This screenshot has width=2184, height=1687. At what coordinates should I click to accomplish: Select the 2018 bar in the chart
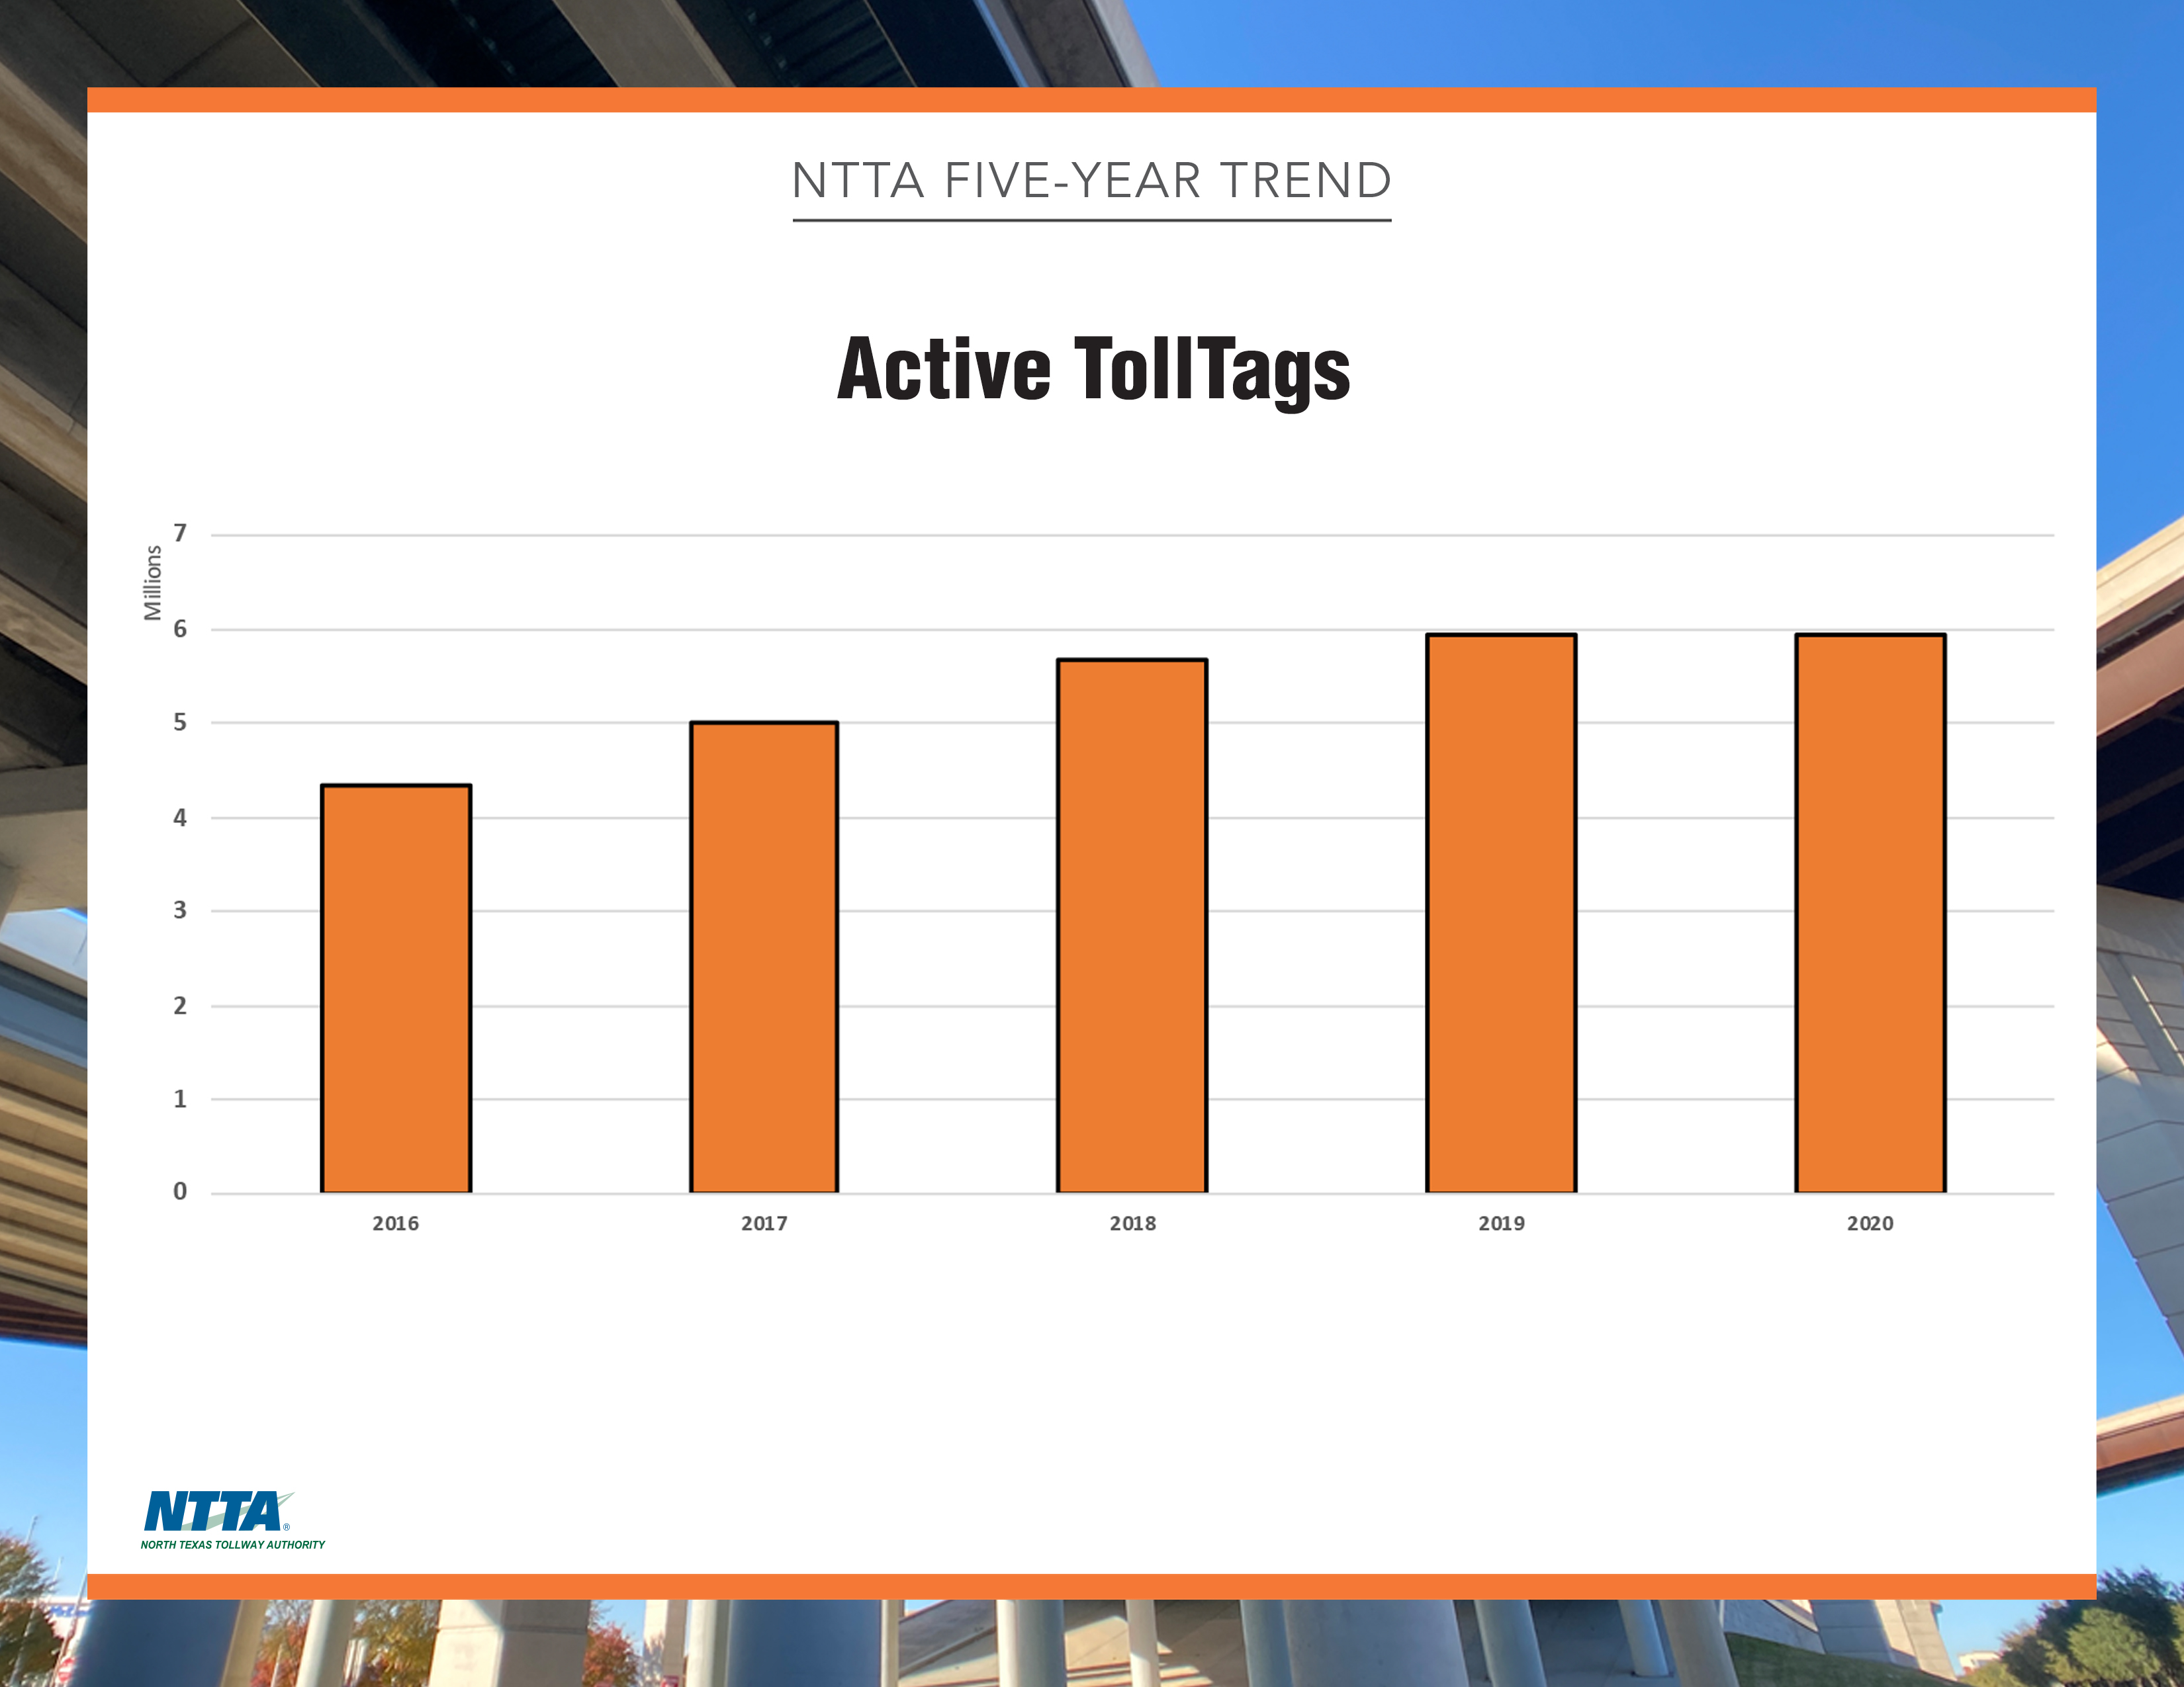(x=1132, y=926)
